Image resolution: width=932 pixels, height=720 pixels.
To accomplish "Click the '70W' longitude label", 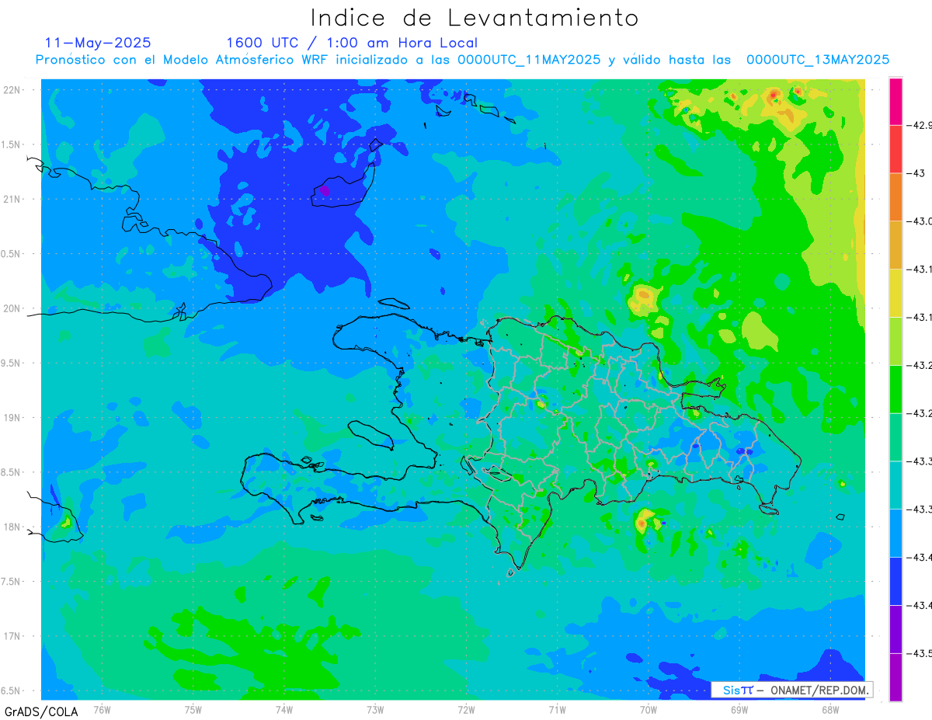I will (649, 709).
